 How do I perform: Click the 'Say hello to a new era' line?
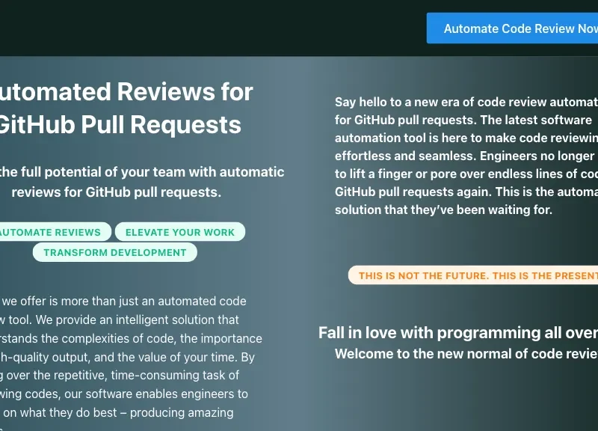[x=466, y=102]
